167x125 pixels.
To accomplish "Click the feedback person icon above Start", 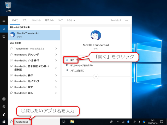I will click(4, 115).
